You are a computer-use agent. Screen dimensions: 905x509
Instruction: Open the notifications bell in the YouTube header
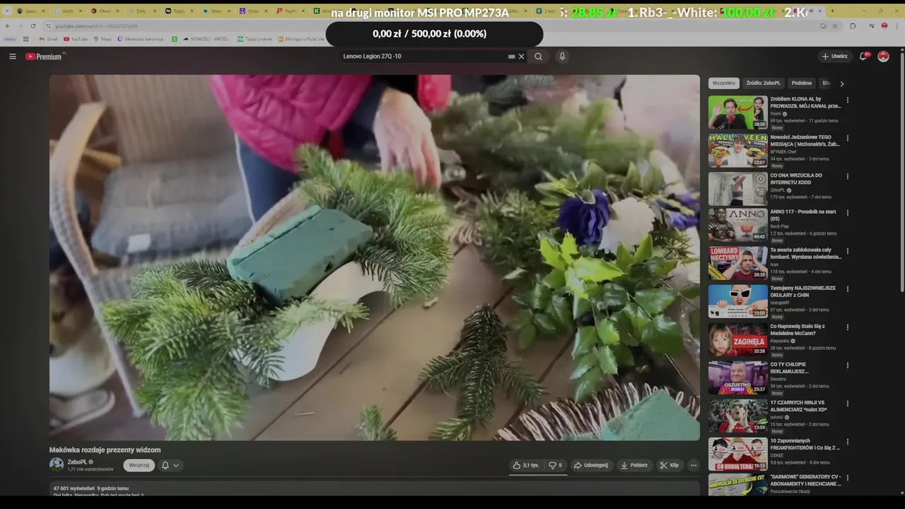[863, 57]
